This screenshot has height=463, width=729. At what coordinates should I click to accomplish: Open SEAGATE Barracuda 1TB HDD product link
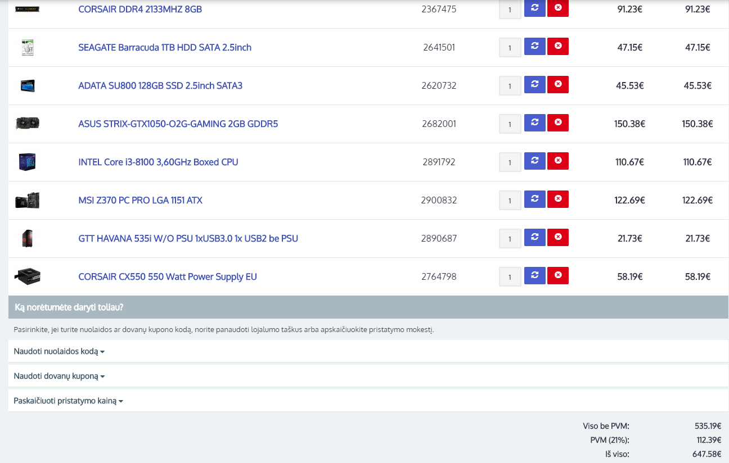click(x=165, y=47)
